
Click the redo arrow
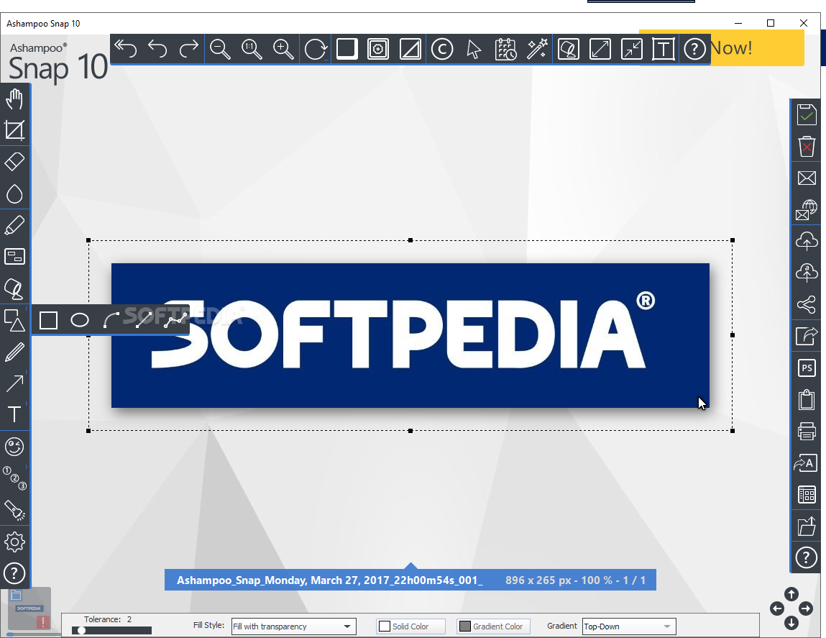pyautogui.click(x=188, y=49)
